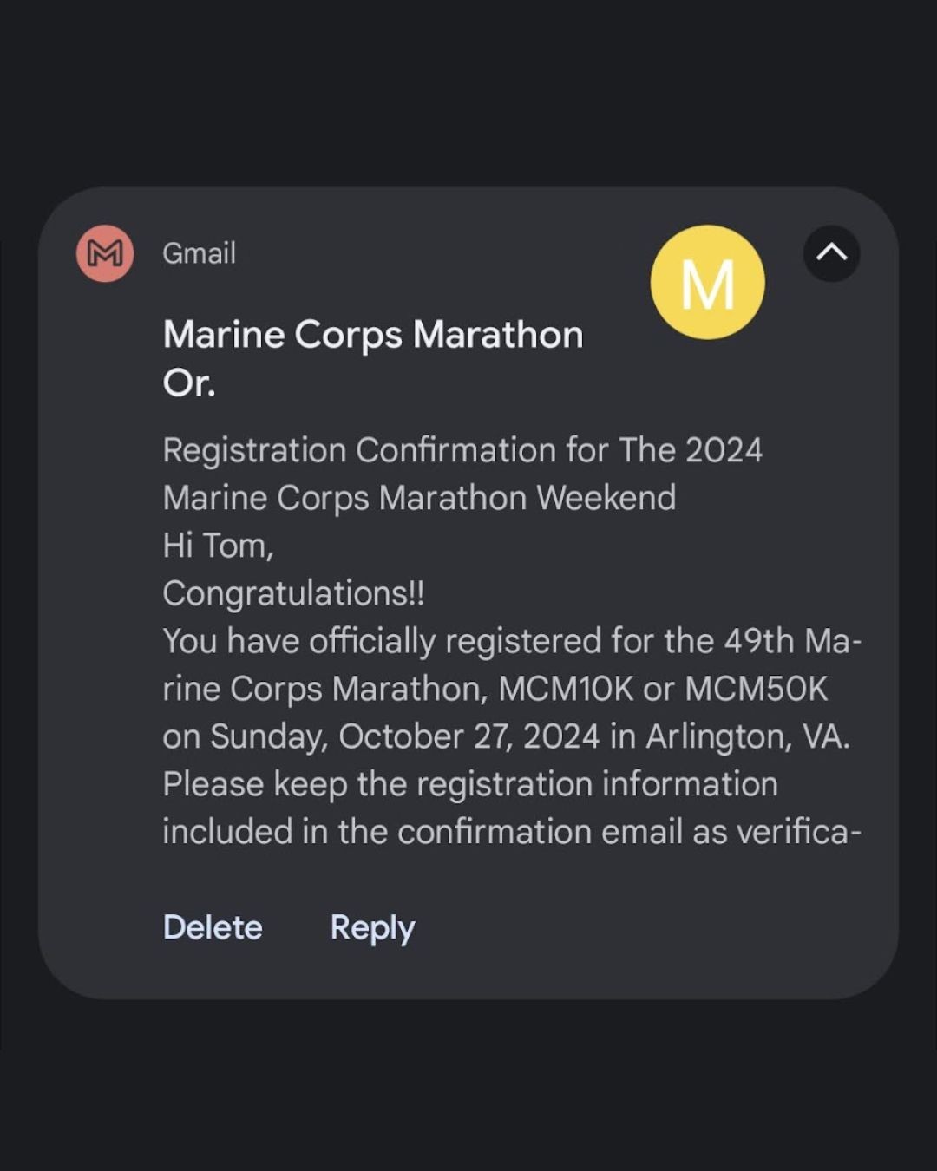937x1171 pixels.
Task: Tap the "Or." second line of the sender name
Action: [x=189, y=383]
